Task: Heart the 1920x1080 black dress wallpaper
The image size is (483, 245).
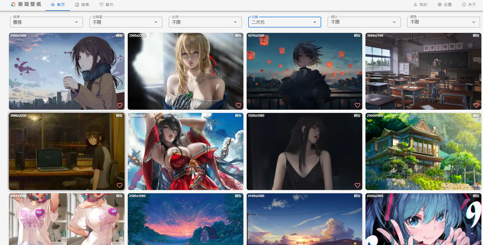Action: [x=357, y=185]
